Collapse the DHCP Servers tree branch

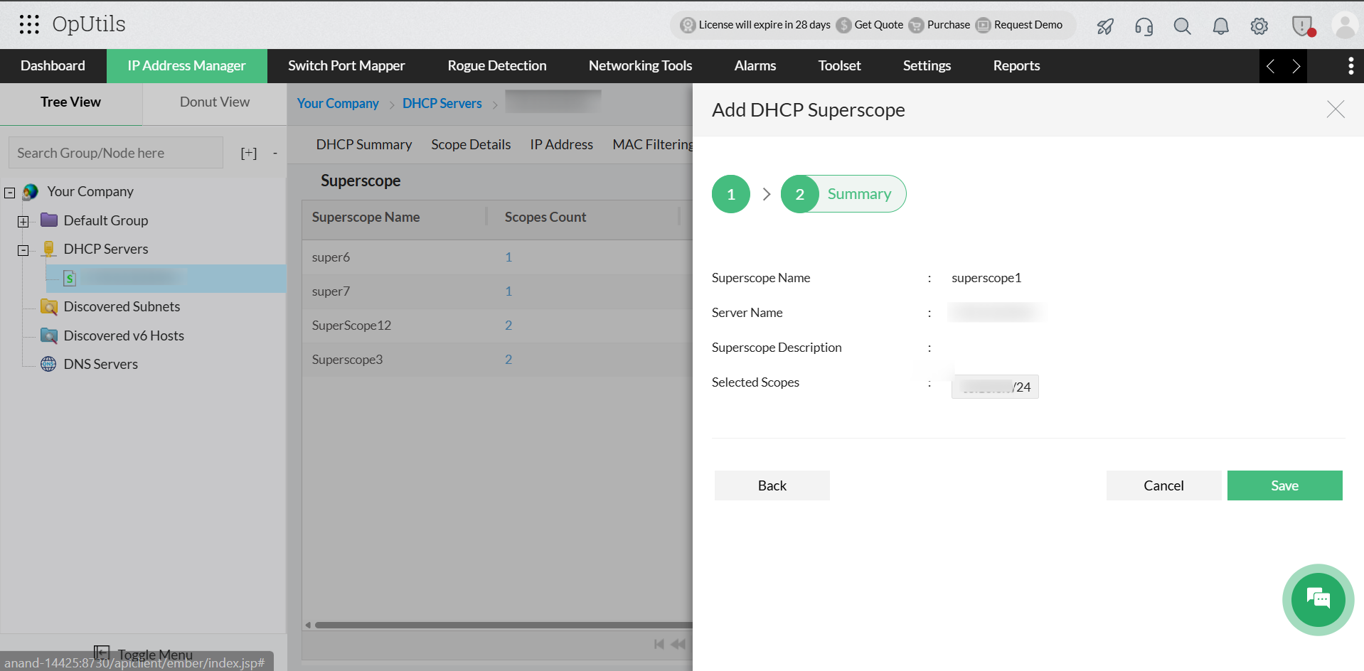[23, 249]
